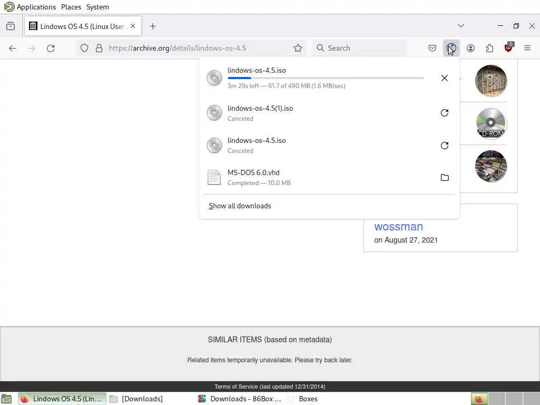Click the download progress bar
Viewport: 540px width, 405px height.
pyautogui.click(x=326, y=78)
